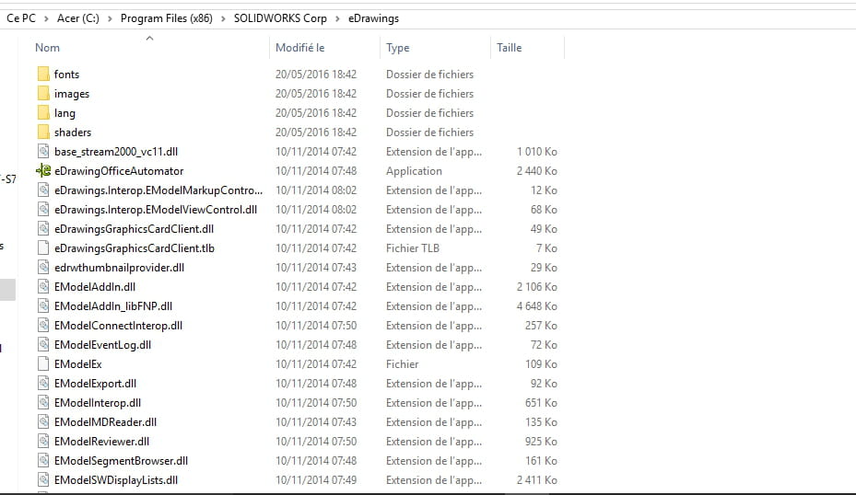856x495 pixels.
Task: Click icon of eDrawingsGraphicsCardClient.dll
Action: 43,228
